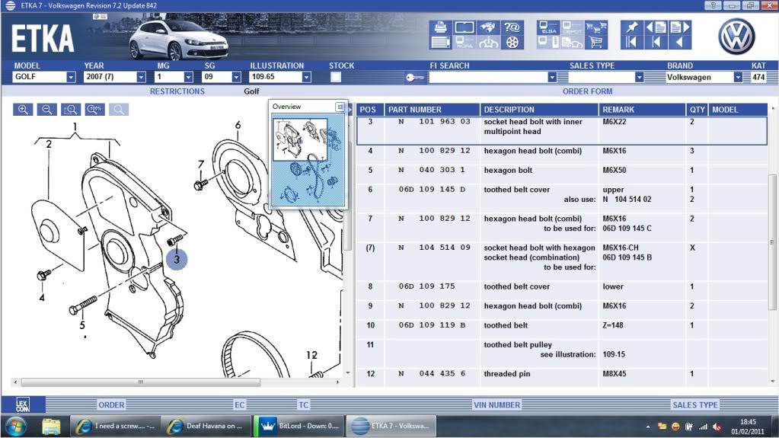Click the Volkswagen logo emblem
Viewport: 779px width, 438px height.
click(737, 37)
